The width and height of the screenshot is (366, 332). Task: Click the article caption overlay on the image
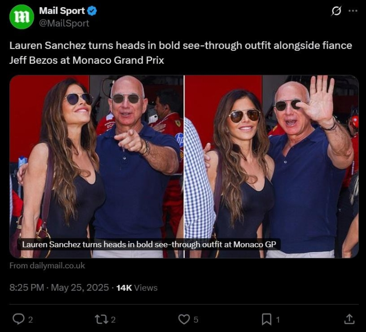coord(149,244)
